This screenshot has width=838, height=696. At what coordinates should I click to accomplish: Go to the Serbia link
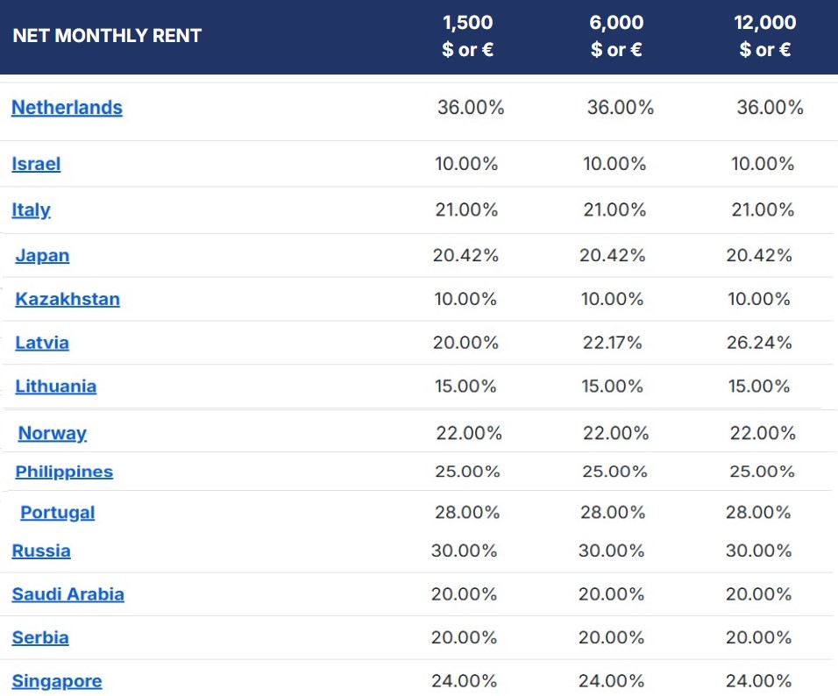tap(40, 638)
